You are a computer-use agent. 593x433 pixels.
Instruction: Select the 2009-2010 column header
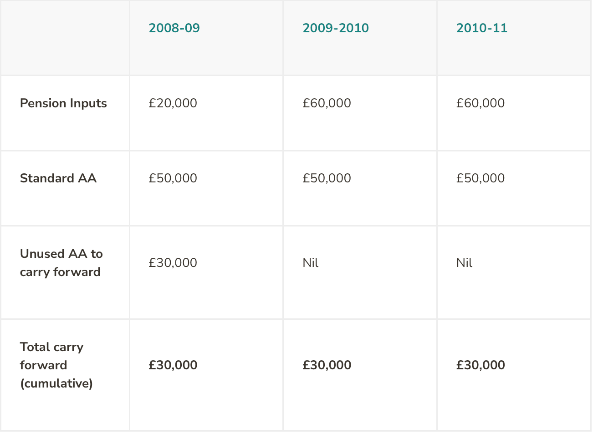pyautogui.click(x=336, y=28)
